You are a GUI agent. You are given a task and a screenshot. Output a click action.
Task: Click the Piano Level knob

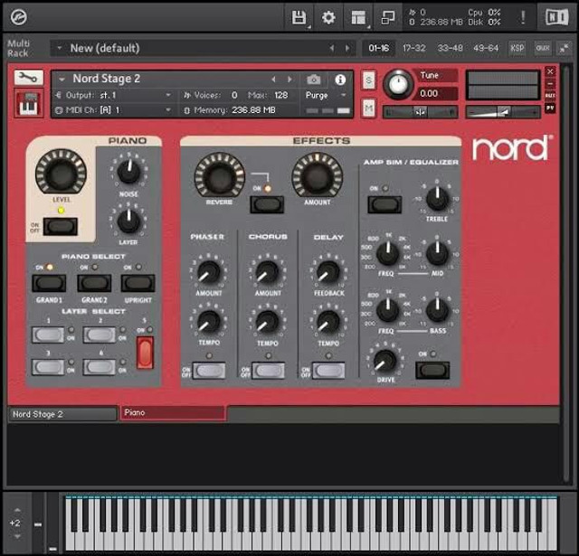pos(61,173)
